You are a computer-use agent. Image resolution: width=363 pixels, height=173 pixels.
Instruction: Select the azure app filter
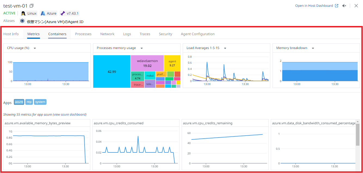[x=19, y=102]
